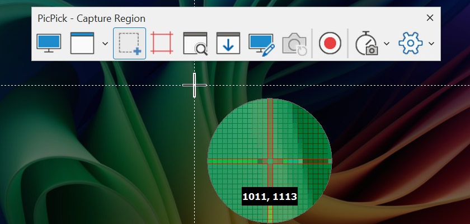The width and height of the screenshot is (470, 224).
Task: Click the PicPick - Capture Region title text
Action: [91, 18]
